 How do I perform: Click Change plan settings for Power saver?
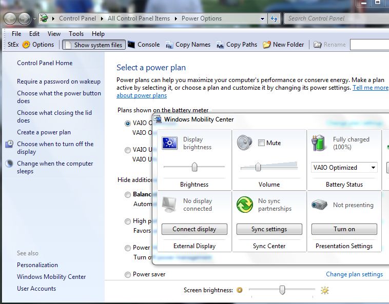tap(354, 274)
